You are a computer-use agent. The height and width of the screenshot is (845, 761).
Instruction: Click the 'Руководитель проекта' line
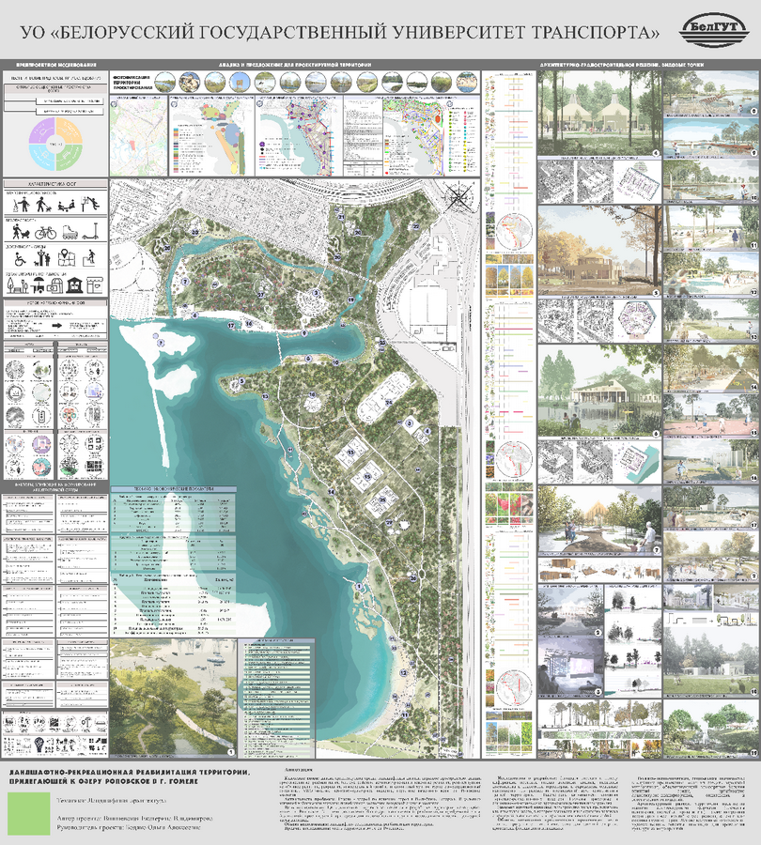coord(129,827)
